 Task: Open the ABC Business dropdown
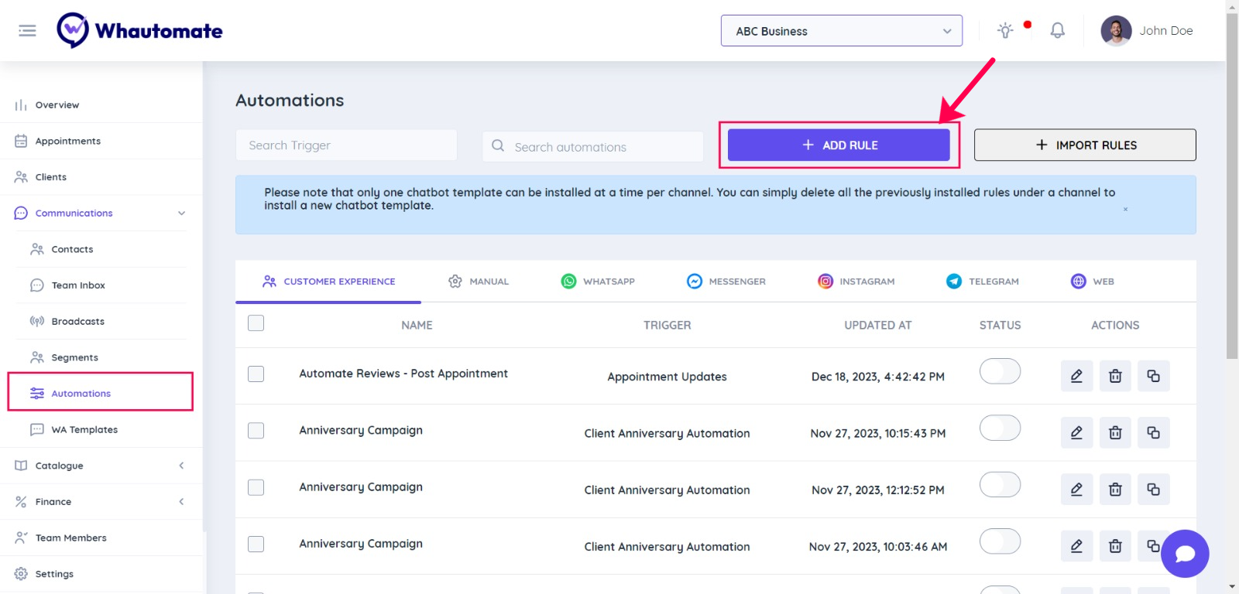[841, 31]
